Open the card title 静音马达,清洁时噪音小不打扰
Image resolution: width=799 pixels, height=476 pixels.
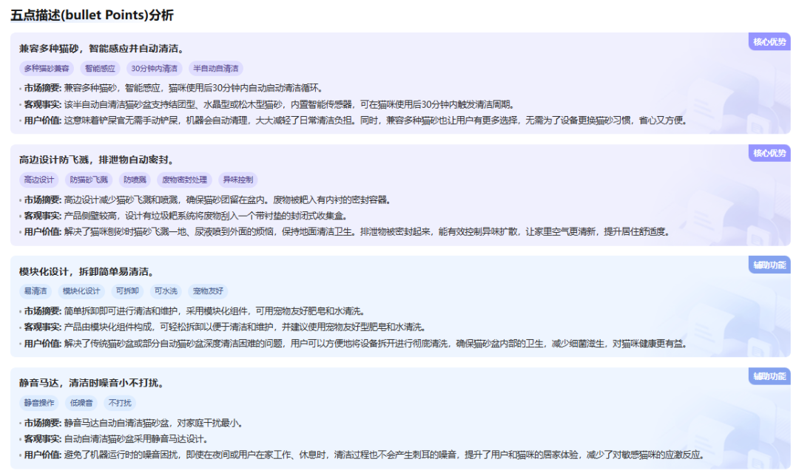[92, 383]
